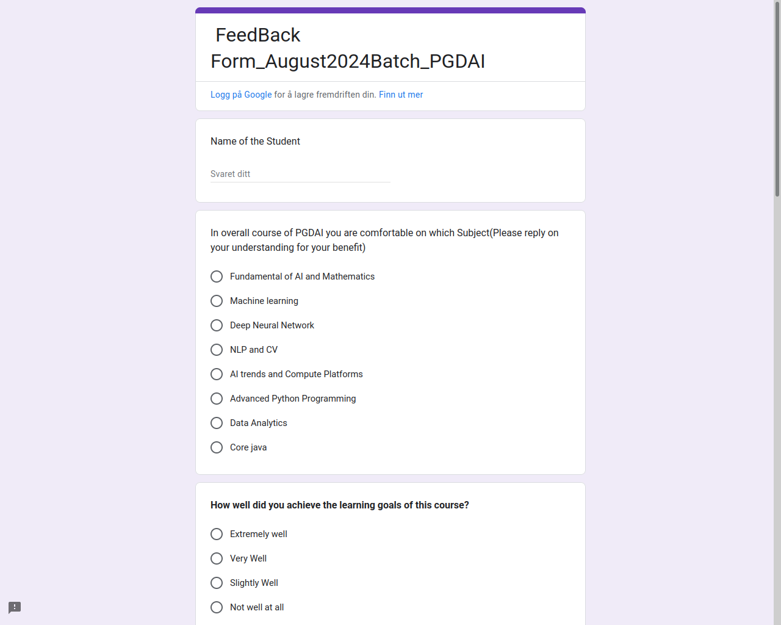
Task: Focus the Name of the Student field
Action: (300, 174)
